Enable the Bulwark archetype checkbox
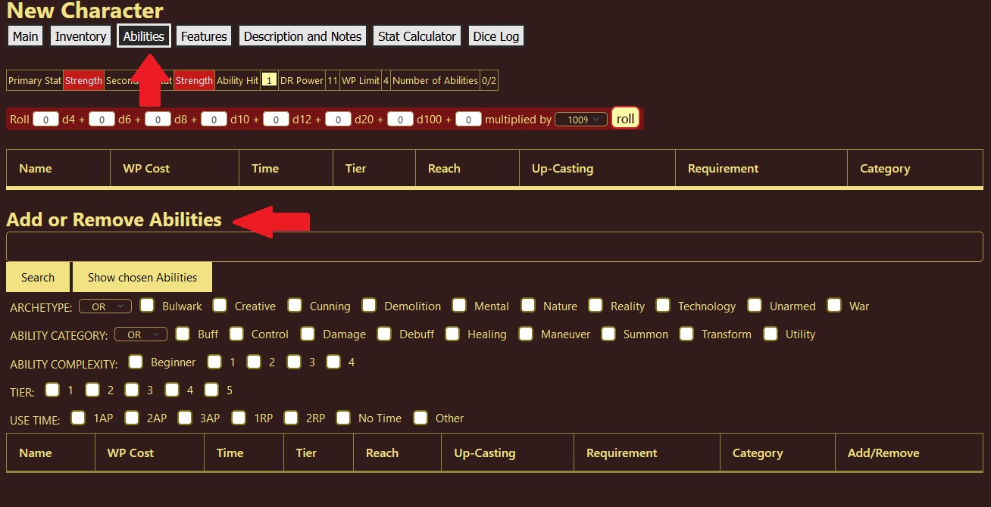Image resolution: width=991 pixels, height=507 pixels. 146,305
